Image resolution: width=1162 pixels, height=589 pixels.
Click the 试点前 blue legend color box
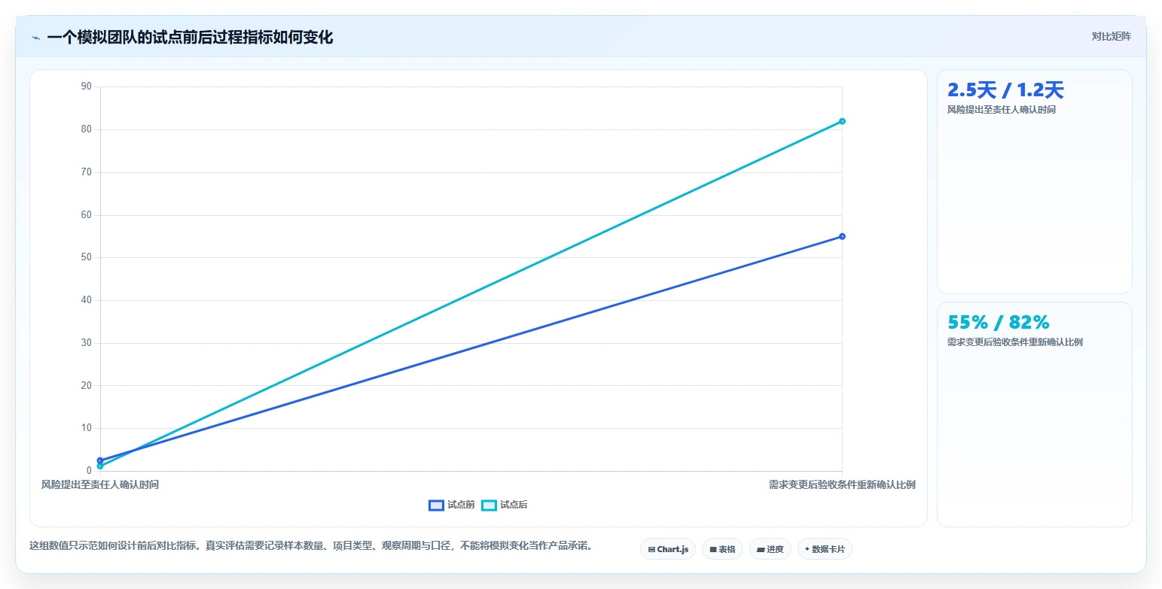[x=436, y=506]
